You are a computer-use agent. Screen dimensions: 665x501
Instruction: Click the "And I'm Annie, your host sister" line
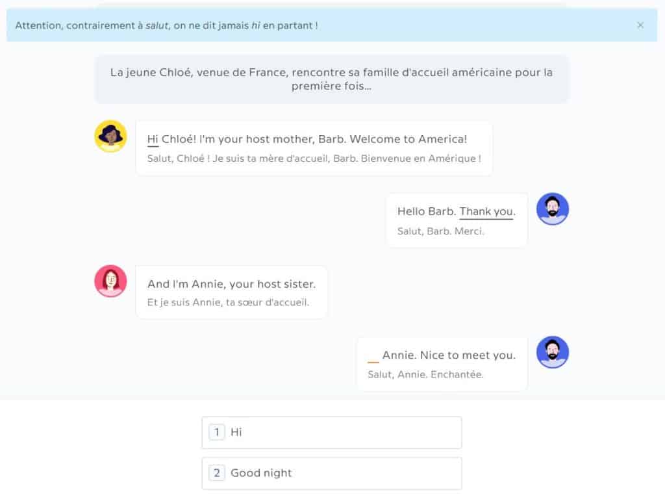231,284
